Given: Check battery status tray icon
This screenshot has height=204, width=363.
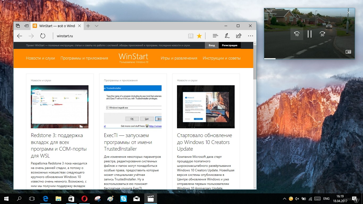Looking at the screenshot, I should click(x=303, y=199).
